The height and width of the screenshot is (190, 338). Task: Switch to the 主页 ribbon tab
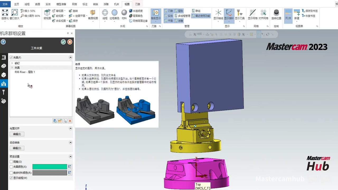(x=16, y=4)
